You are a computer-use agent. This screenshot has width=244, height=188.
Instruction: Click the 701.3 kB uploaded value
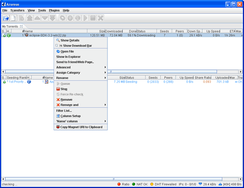pyautogui.click(x=223, y=81)
